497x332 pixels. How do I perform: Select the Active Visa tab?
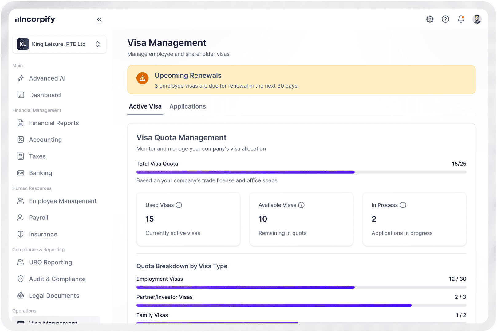click(x=145, y=106)
